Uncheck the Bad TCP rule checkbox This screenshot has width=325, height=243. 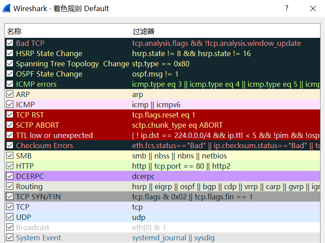[10, 43]
